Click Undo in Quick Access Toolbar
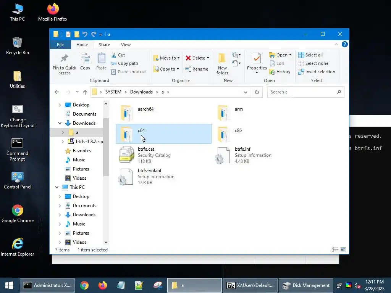This screenshot has height=293, width=391. pos(85,34)
